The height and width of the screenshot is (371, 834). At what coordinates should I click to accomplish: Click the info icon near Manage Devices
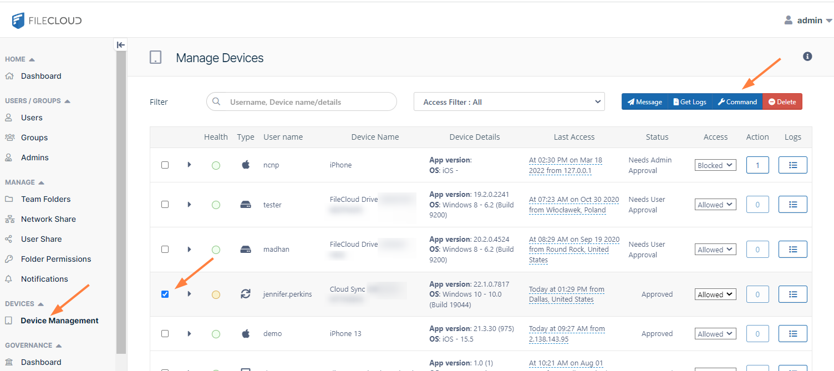(807, 57)
